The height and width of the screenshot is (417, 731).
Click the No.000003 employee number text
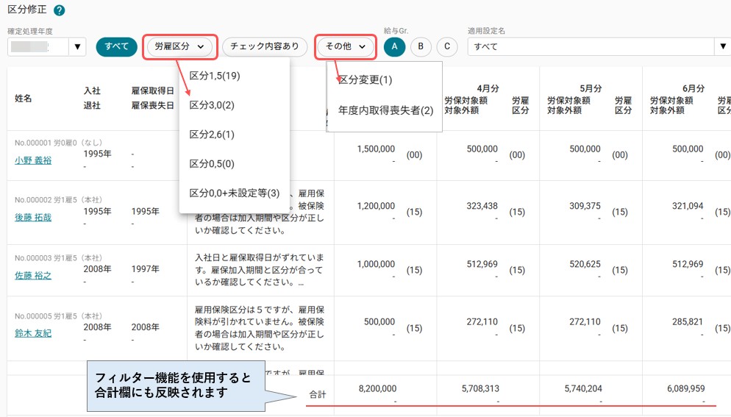[33, 258]
